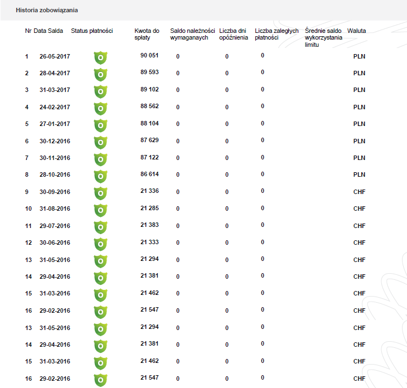This screenshot has width=407, height=388.
Task: Click the status shield for 30-12-2016
Action: [100, 143]
